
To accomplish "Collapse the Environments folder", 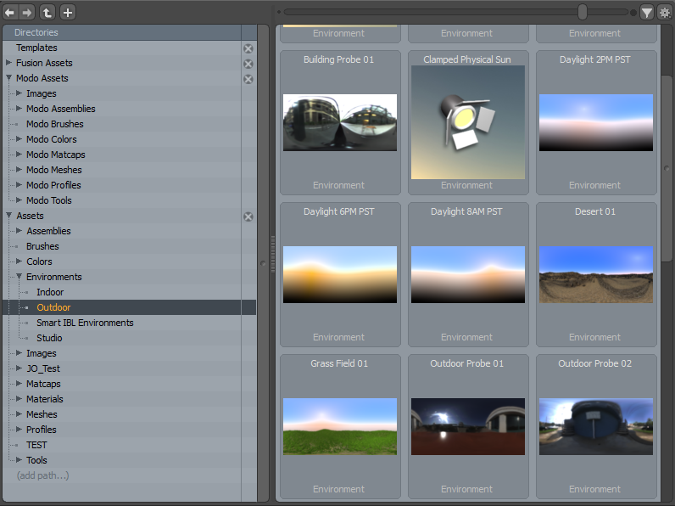I will pos(20,277).
